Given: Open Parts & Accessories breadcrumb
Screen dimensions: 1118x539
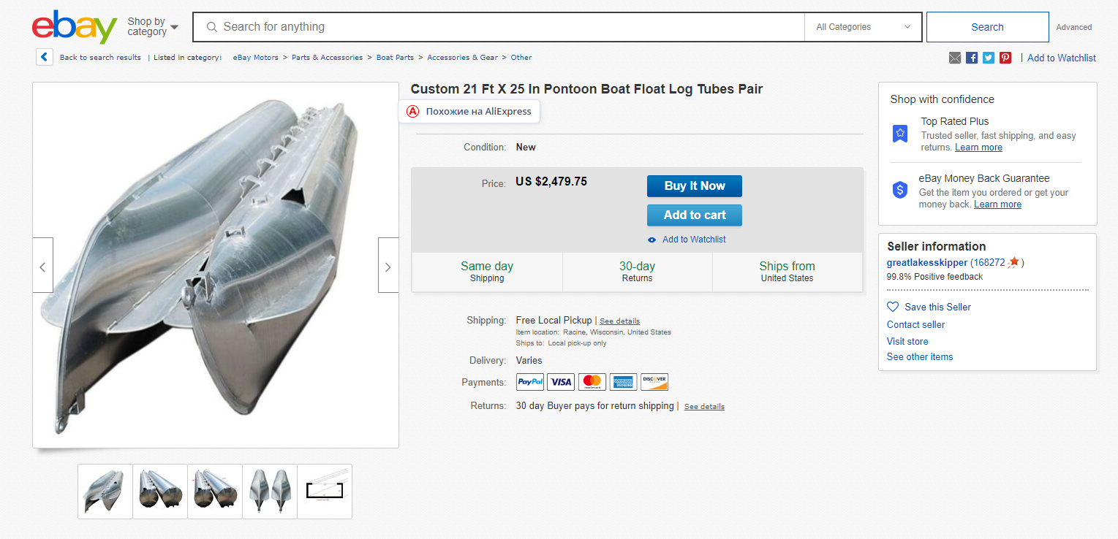Looking at the screenshot, I should click(x=327, y=58).
